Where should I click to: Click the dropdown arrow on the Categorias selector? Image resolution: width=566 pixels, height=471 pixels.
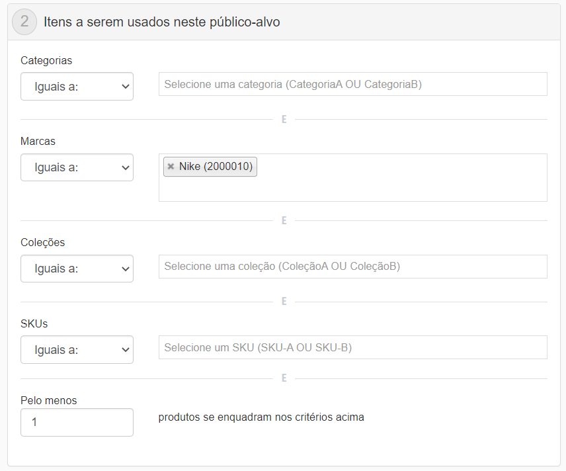(x=124, y=86)
